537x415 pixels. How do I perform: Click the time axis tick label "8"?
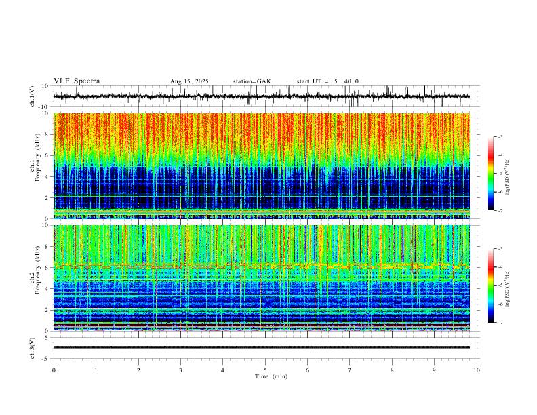click(392, 370)
